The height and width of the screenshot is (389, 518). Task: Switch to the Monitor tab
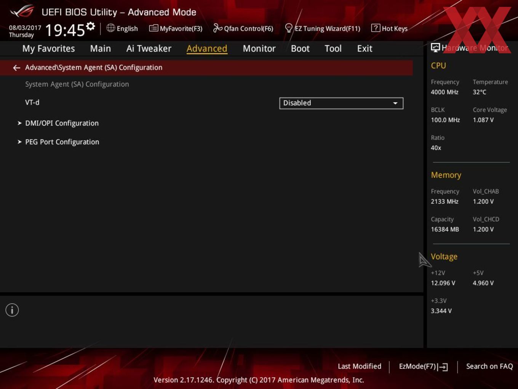(x=259, y=48)
